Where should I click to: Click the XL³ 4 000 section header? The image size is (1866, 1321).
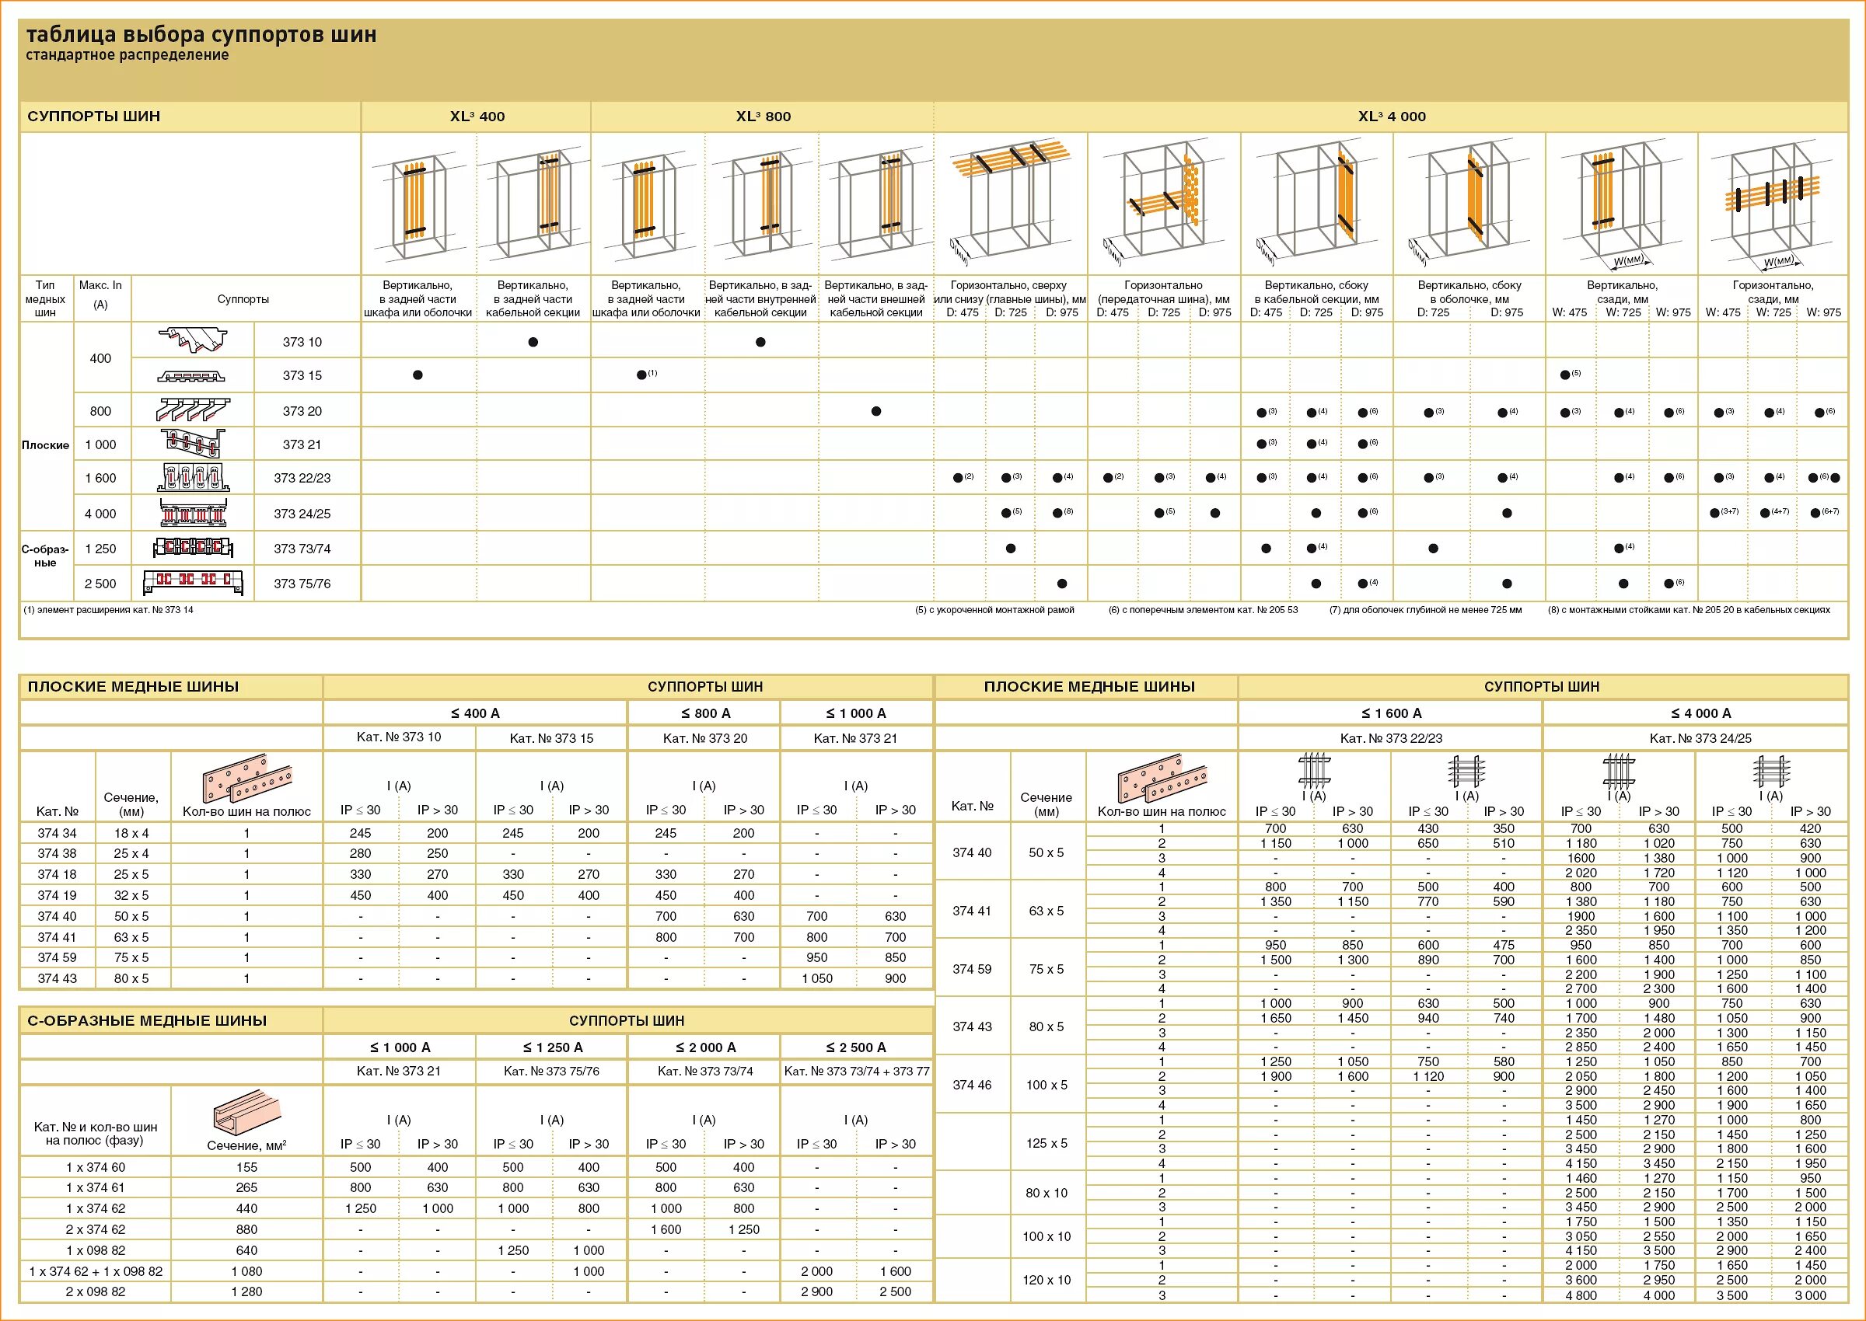[x=1391, y=117]
